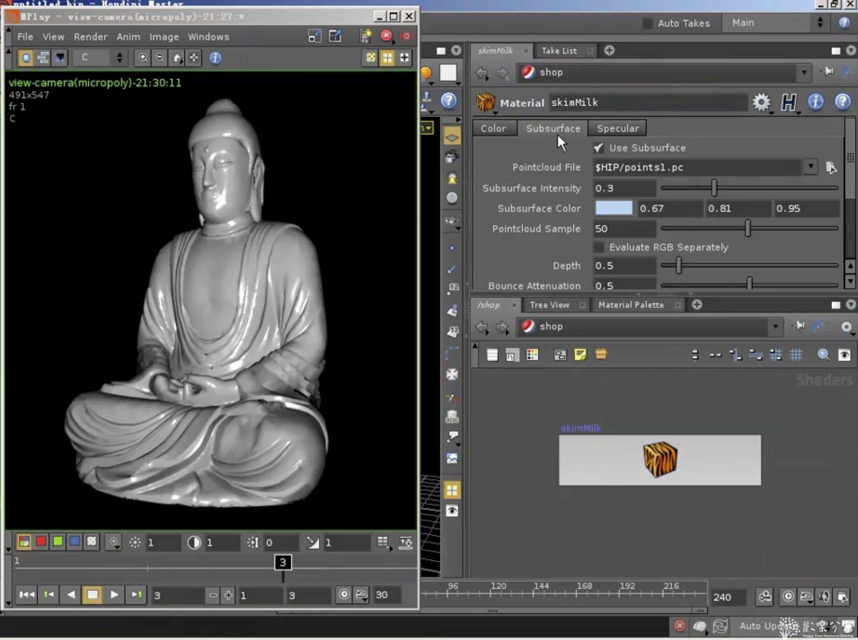The image size is (858, 640).
Task: Show the red channel only
Action: click(41, 542)
